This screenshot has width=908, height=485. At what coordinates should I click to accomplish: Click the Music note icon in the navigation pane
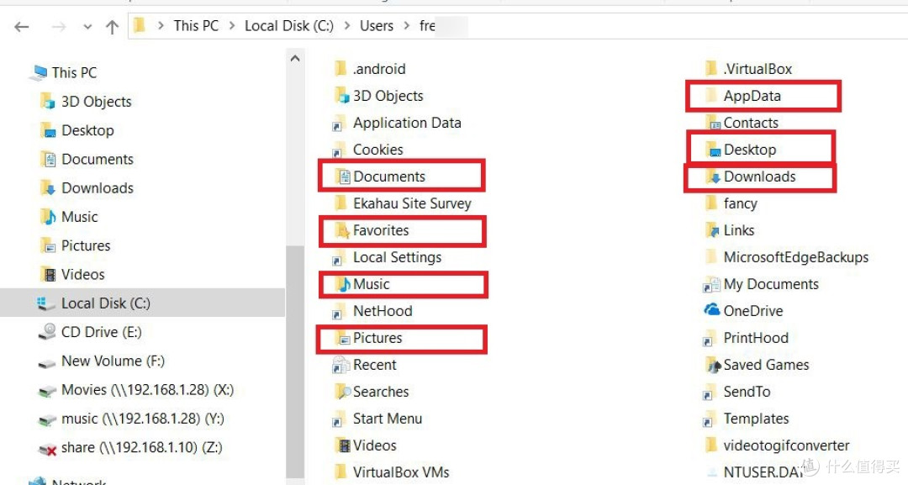click(50, 217)
